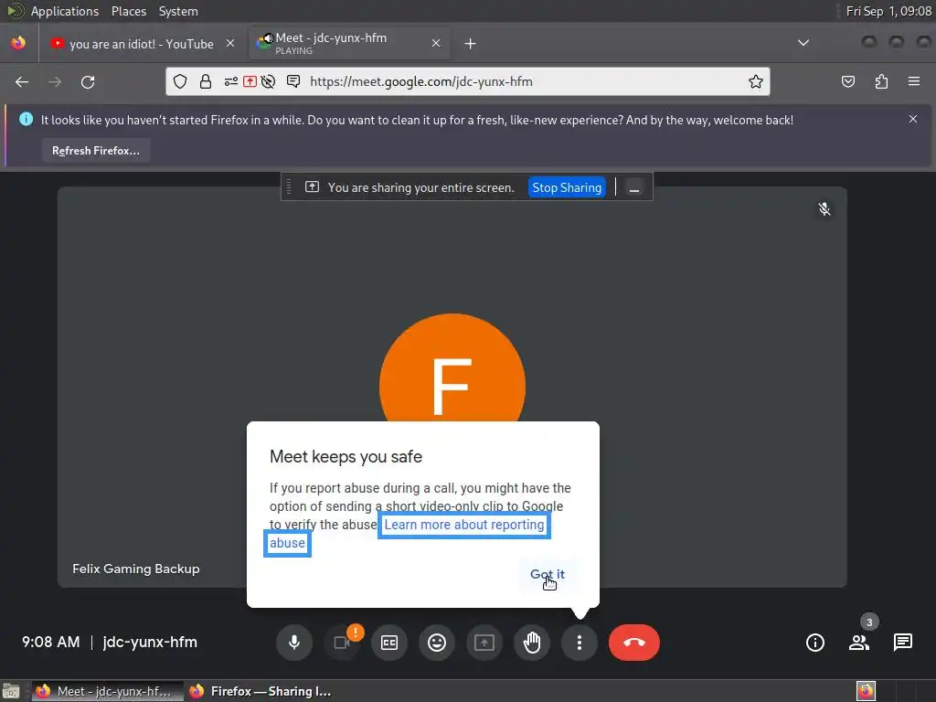Open chat with everyone icon
The width and height of the screenshot is (936, 702).
[x=902, y=643]
